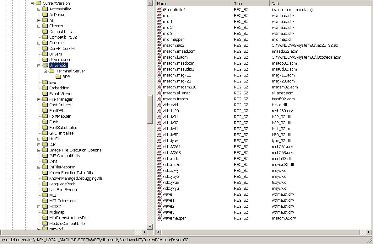Click the midimap.dll data cell
The width and height of the screenshot is (373, 244).
pos(282,39)
